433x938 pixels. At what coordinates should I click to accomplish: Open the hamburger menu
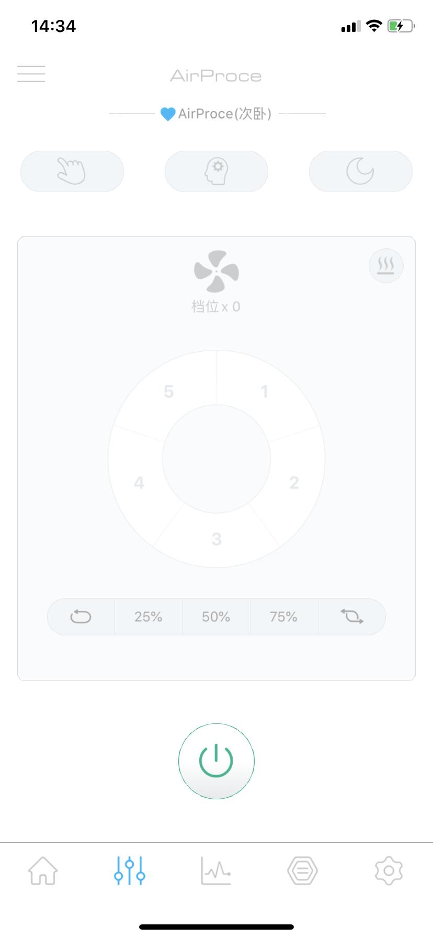pyautogui.click(x=31, y=74)
